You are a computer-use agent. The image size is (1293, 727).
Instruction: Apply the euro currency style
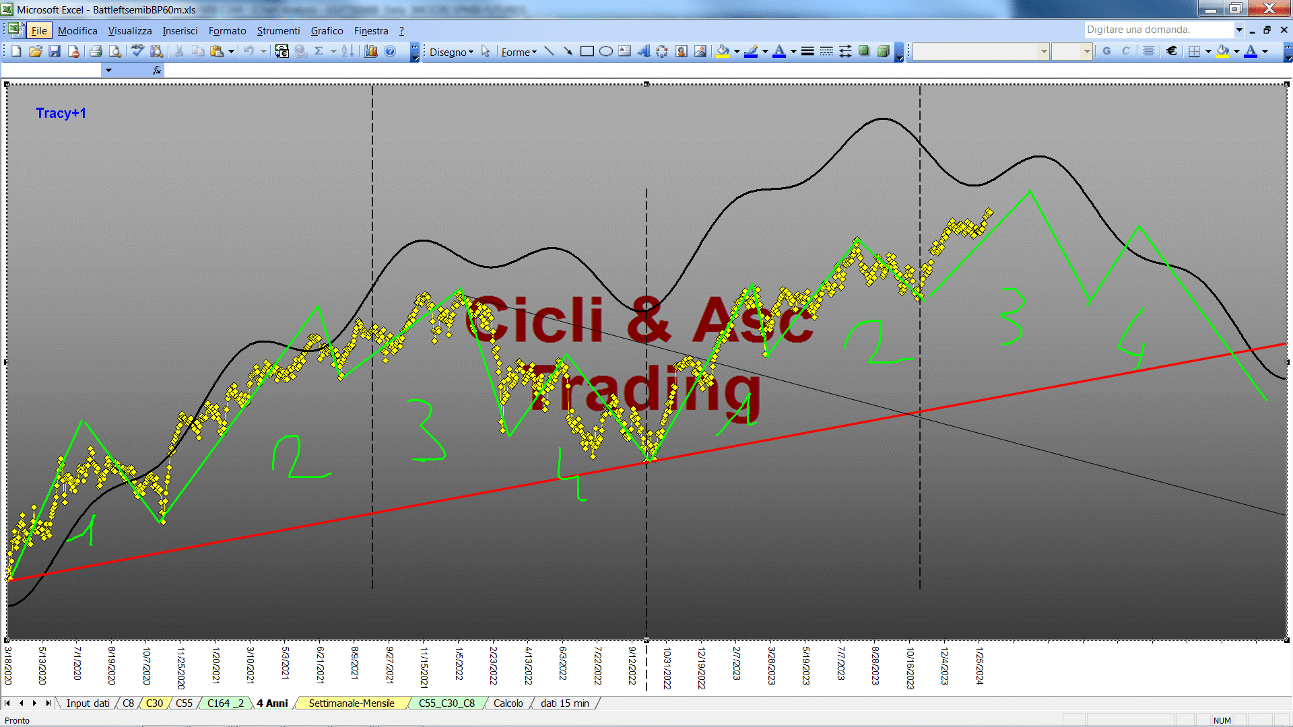tap(1172, 51)
